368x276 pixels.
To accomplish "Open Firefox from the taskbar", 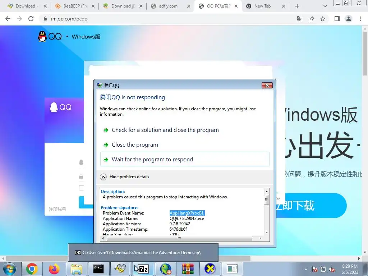I will 54,269.
